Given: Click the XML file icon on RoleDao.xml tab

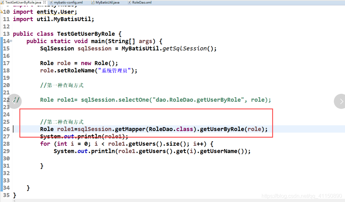Looking at the screenshot, I should [x=129, y=2].
